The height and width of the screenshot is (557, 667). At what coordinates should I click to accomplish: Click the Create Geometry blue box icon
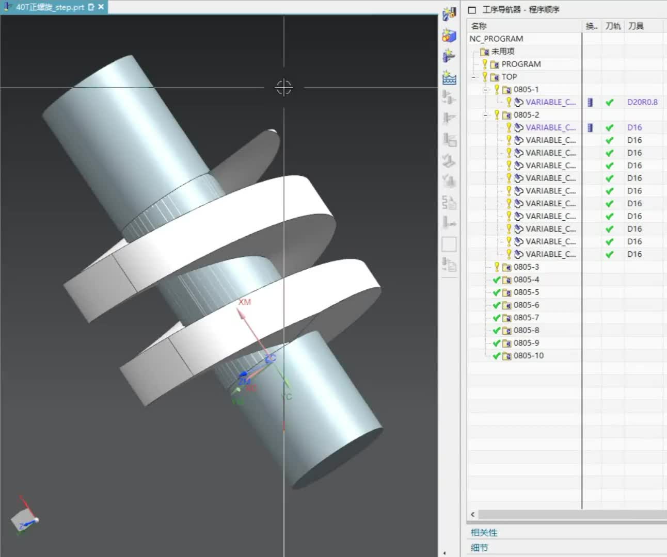click(449, 35)
